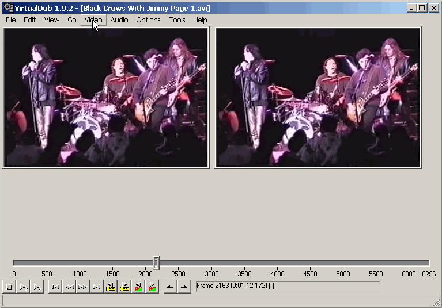Screen dimensions: 442x308
Task: Click the input video pane
Action: [x=106, y=98]
